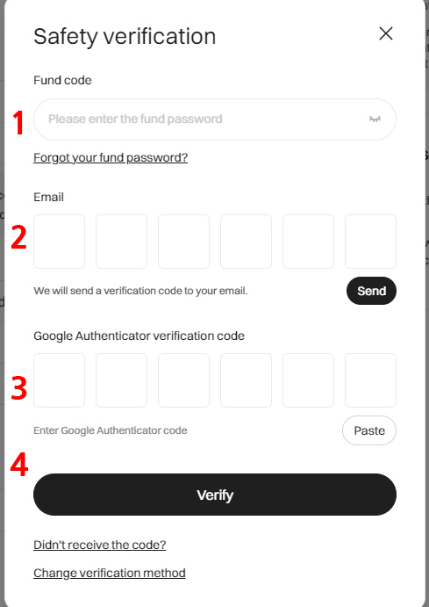This screenshot has height=607, width=429.
Task: Select second Email code digit box
Action: [x=121, y=242]
